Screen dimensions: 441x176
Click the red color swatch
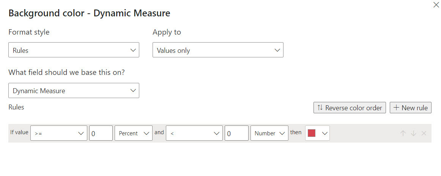(x=312, y=133)
